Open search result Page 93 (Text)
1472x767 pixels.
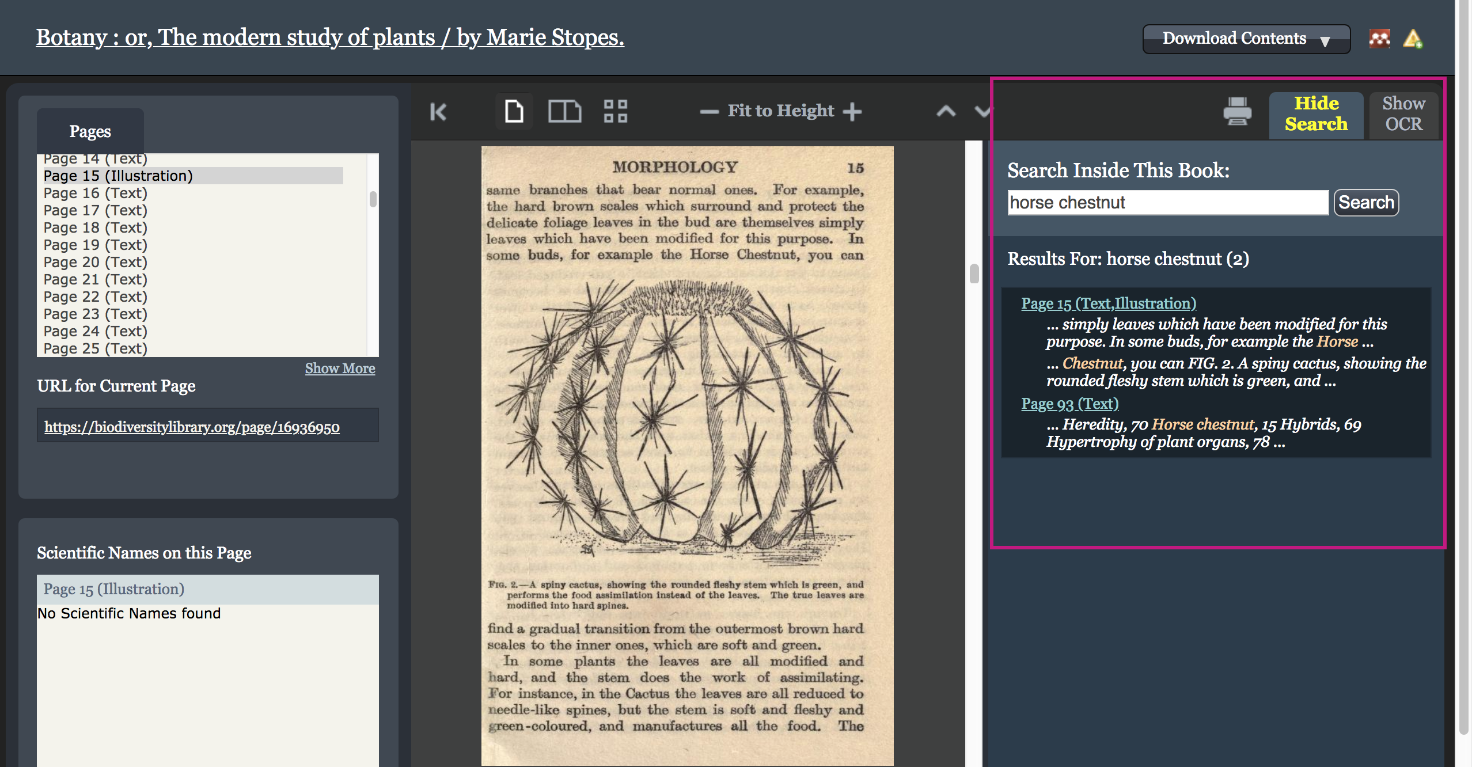[x=1070, y=404]
